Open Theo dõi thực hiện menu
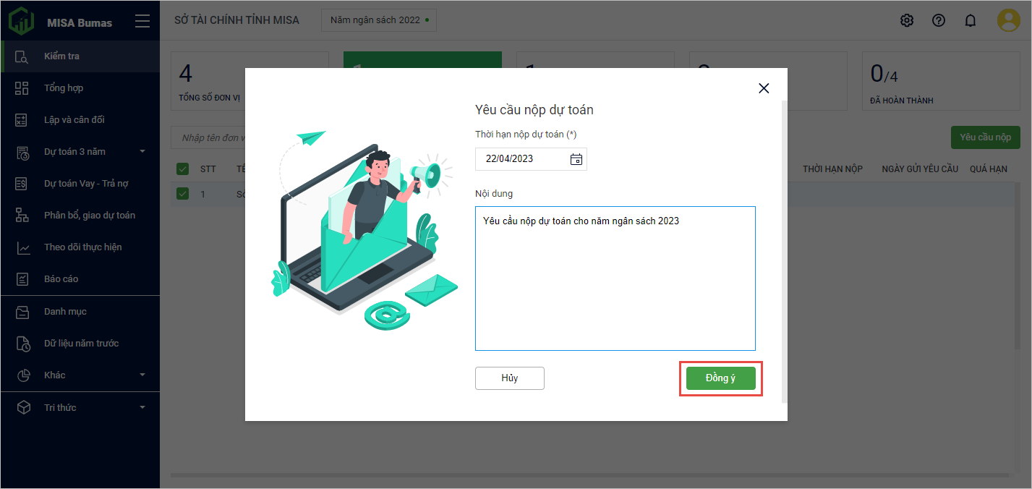The height and width of the screenshot is (489, 1032). [80, 247]
